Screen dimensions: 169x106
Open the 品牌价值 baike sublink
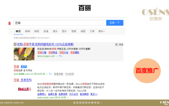click(x=52, y=94)
